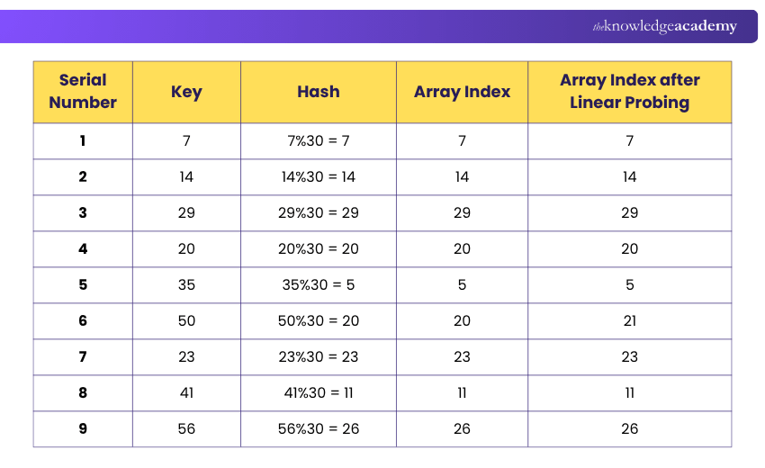This screenshot has width=765, height=468.
Task: Highlight serial number 8 cell
Action: (83, 392)
